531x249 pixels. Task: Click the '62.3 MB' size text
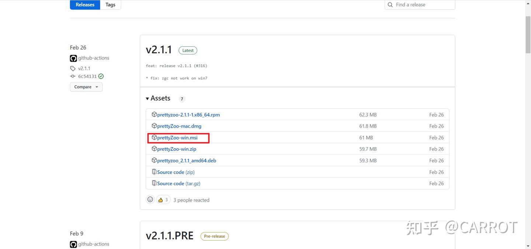click(x=368, y=115)
